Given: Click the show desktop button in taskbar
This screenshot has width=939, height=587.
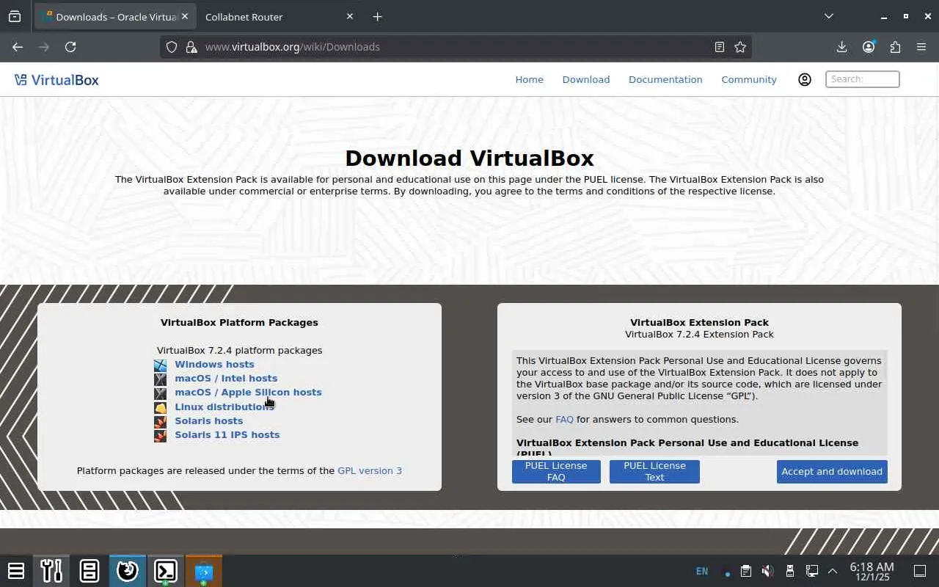Looking at the screenshot, I should point(919,571).
